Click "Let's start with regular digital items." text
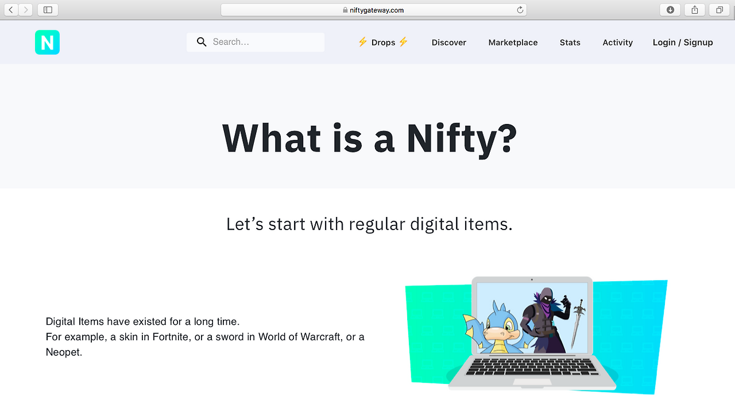Screen dimensions: 735x408 [369, 224]
